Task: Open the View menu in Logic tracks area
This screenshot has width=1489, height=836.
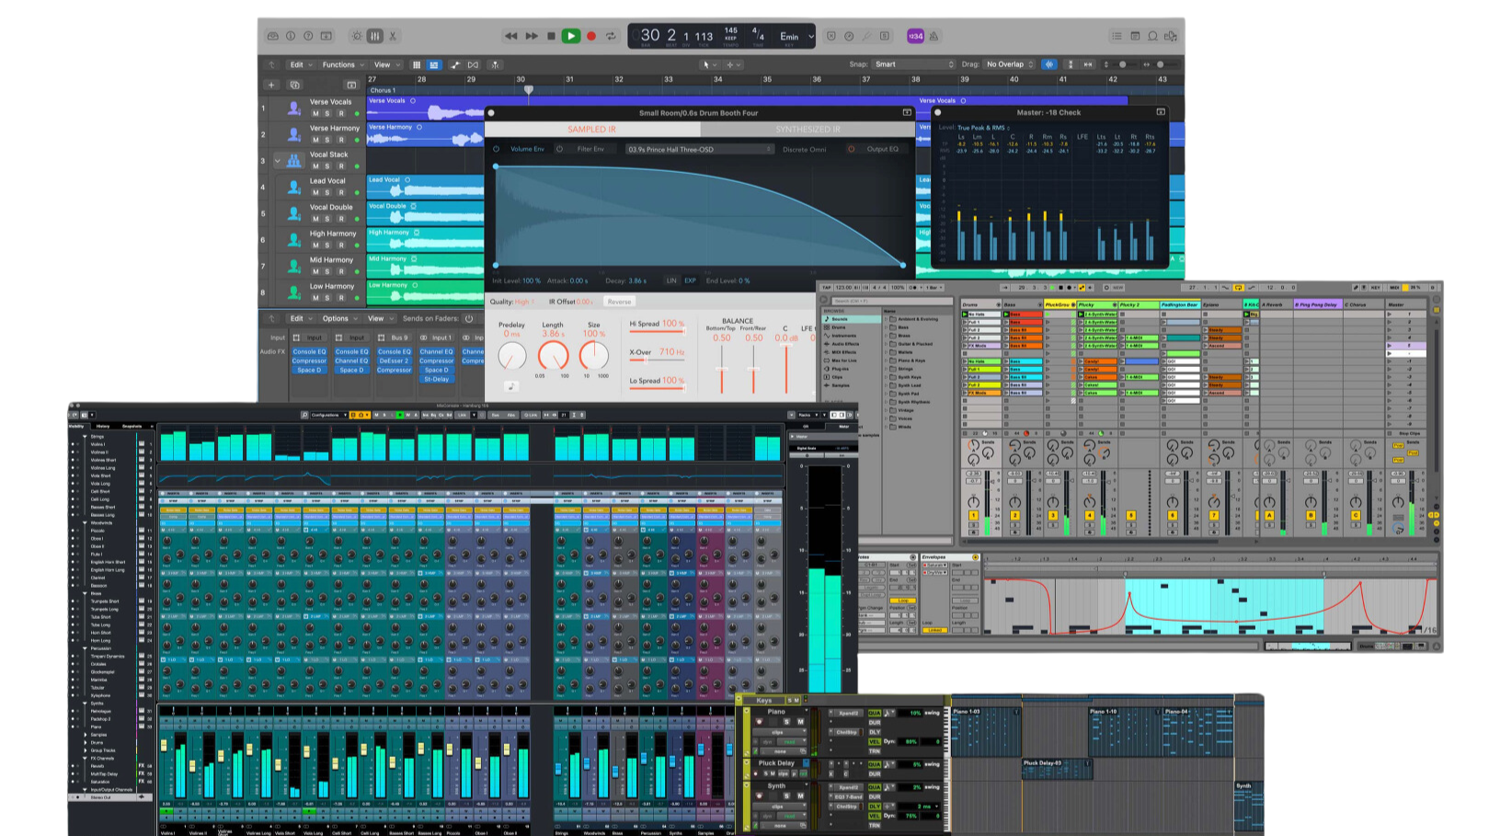Action: click(385, 64)
